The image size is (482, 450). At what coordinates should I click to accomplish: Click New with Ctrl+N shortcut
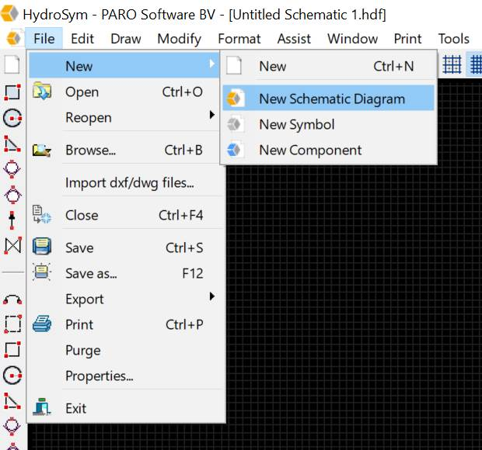[x=328, y=66]
